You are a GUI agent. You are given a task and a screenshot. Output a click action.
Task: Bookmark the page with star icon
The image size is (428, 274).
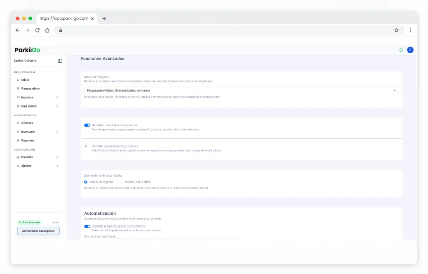click(396, 30)
